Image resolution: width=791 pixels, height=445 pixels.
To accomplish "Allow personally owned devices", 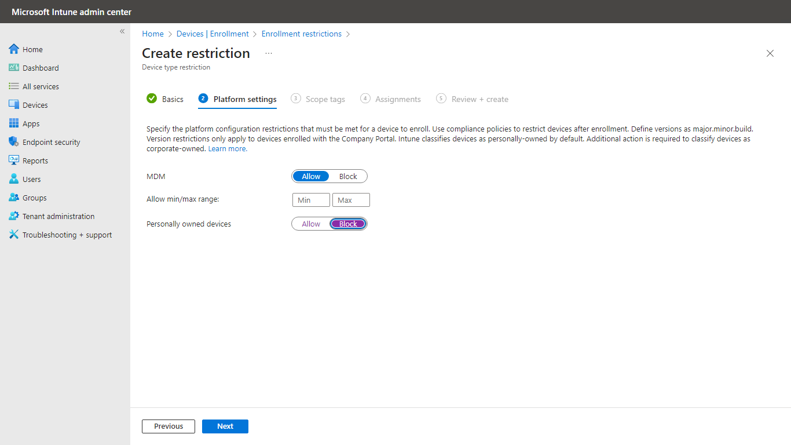I will (311, 224).
